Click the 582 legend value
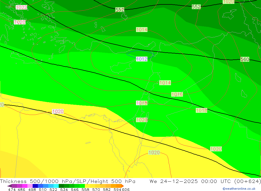261x191 pixels. pyautogui.click(x=107, y=190)
